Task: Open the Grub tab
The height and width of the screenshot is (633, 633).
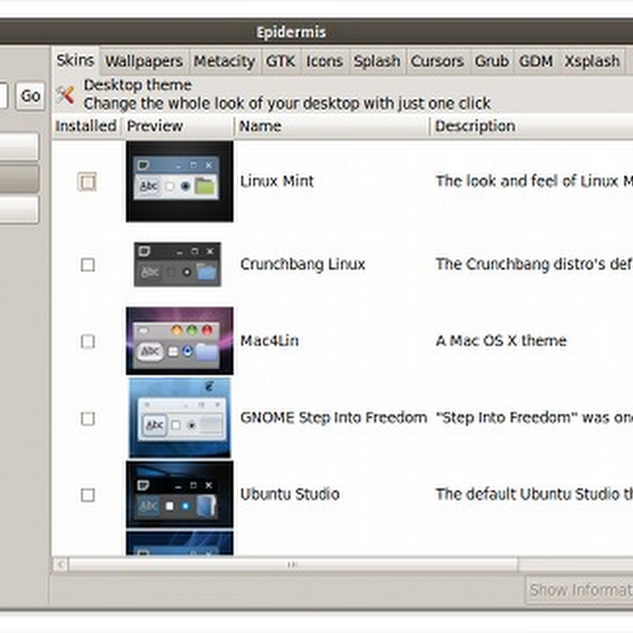Action: click(x=491, y=62)
